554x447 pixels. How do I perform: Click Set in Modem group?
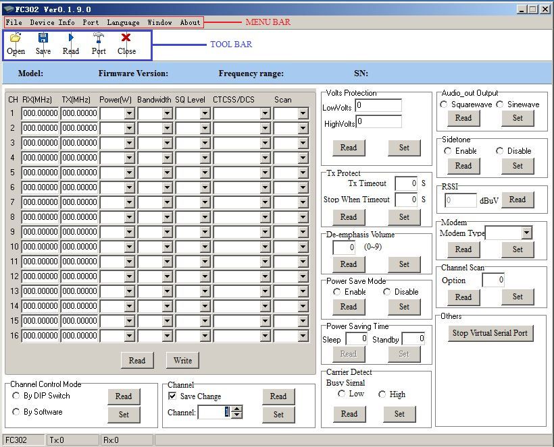tap(518, 249)
